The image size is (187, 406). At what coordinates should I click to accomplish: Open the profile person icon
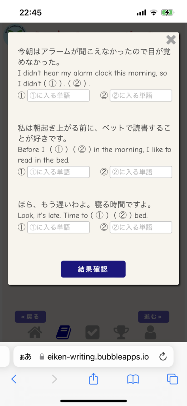(150, 333)
